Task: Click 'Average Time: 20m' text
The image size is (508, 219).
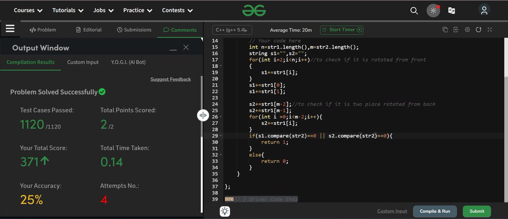Action: (x=291, y=30)
